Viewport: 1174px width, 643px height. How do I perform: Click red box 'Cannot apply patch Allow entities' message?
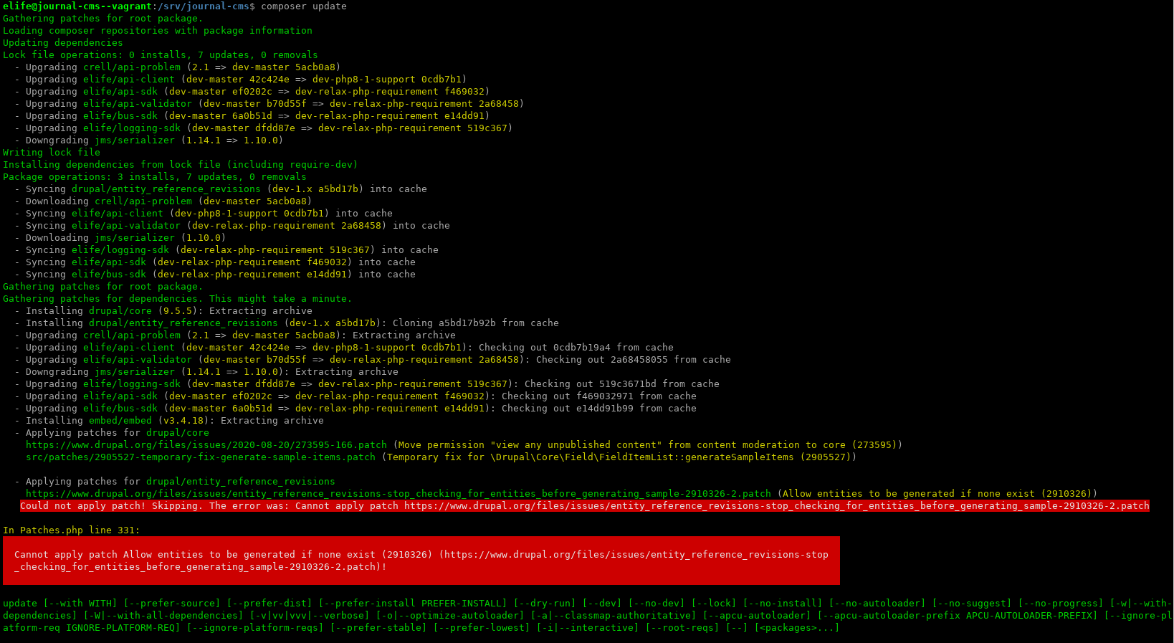[421, 561]
